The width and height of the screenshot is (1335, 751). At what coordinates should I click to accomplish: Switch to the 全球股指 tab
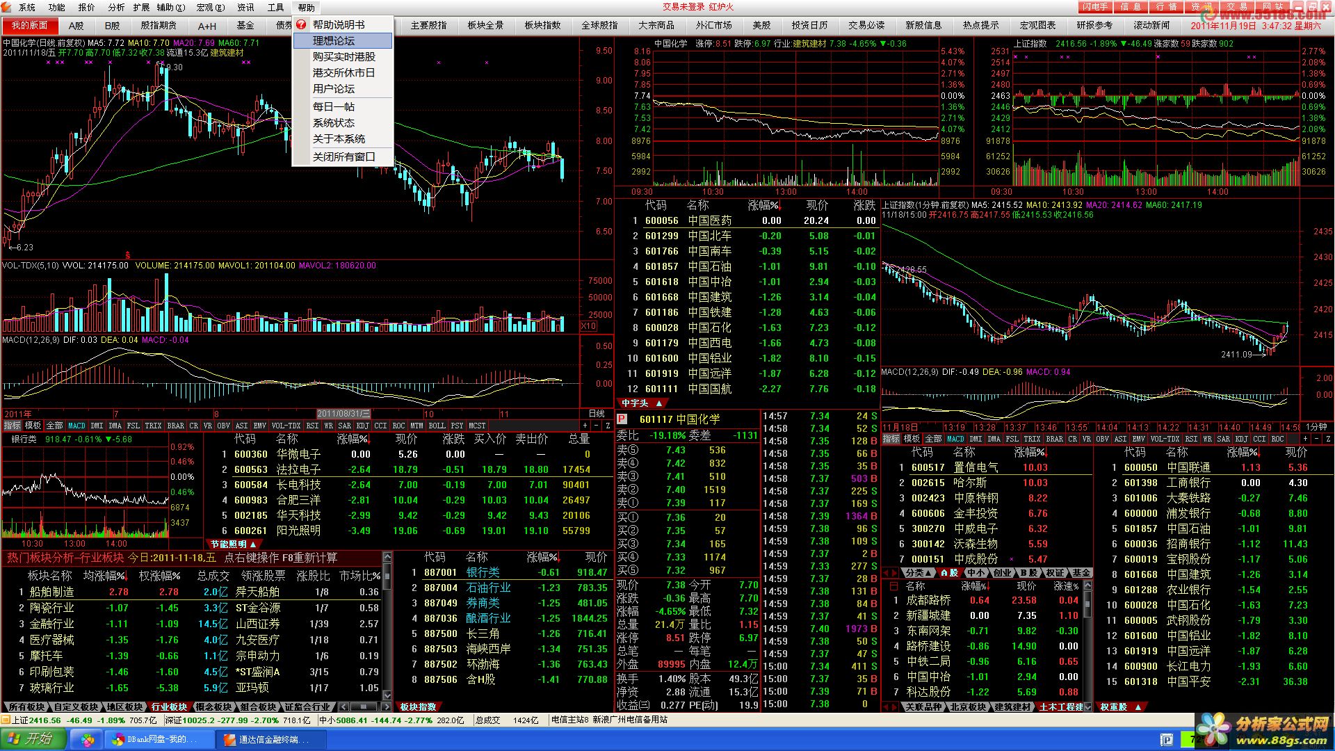coord(599,26)
